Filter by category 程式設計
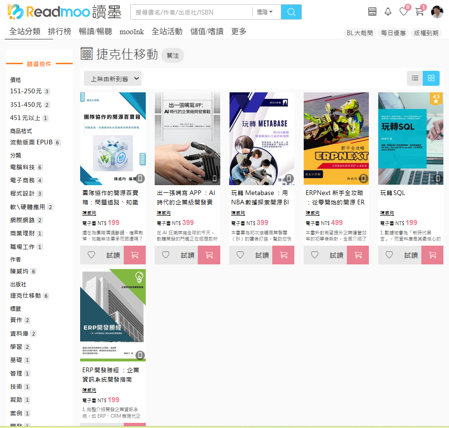The height and width of the screenshot is (428, 449). coord(26,193)
